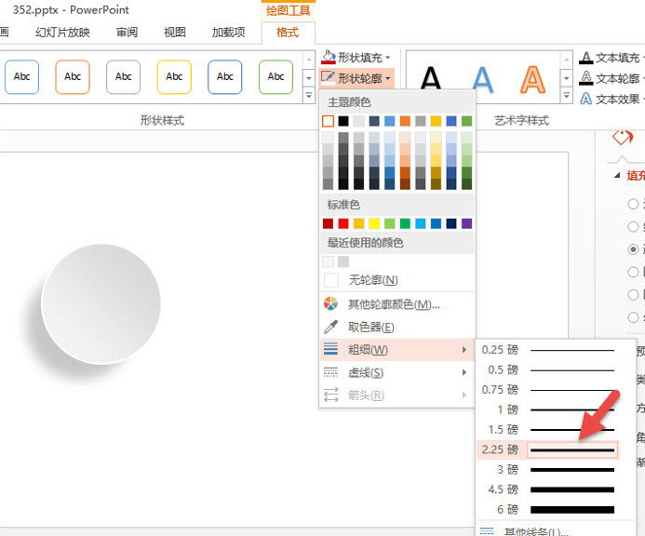This screenshot has width=645, height=536.
Task: Choose the 2.25 pt line weight
Action: coord(547,449)
